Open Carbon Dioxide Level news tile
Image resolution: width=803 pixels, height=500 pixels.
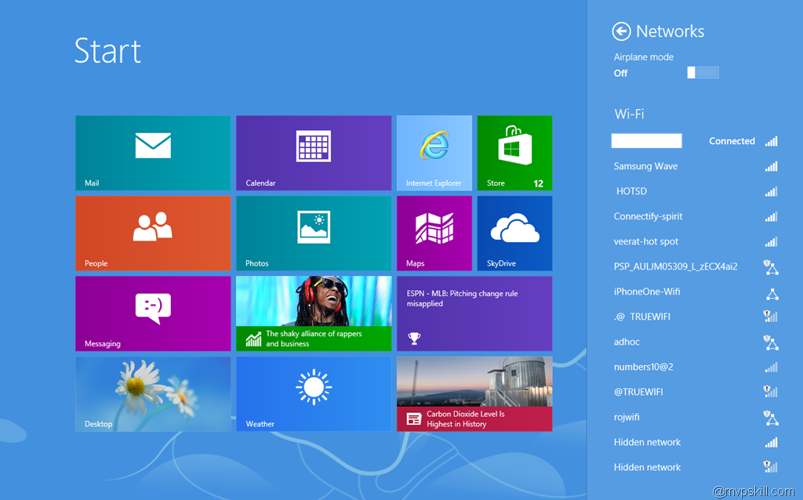(474, 394)
